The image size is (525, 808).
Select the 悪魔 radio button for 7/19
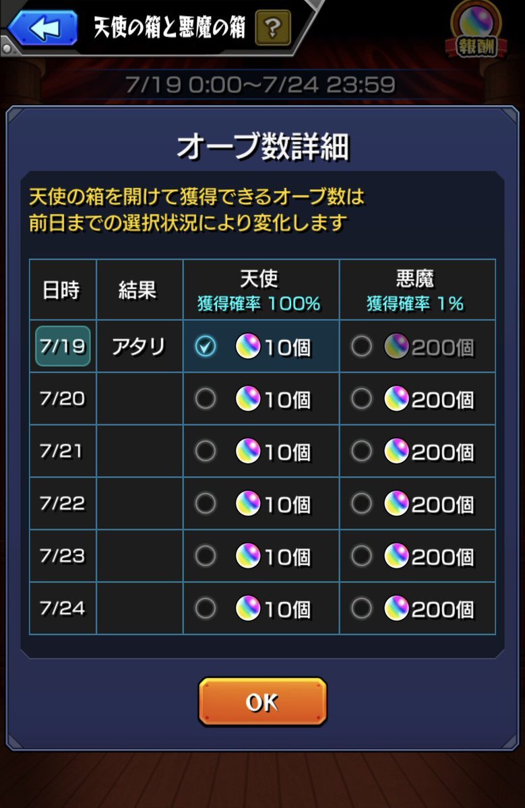(361, 347)
